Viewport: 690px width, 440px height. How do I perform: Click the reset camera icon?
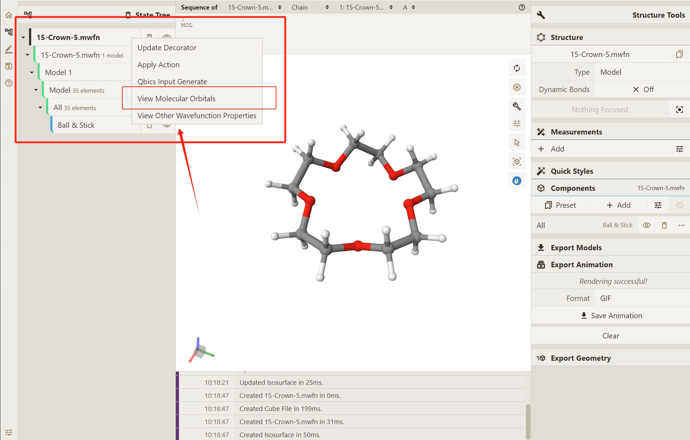click(x=517, y=68)
